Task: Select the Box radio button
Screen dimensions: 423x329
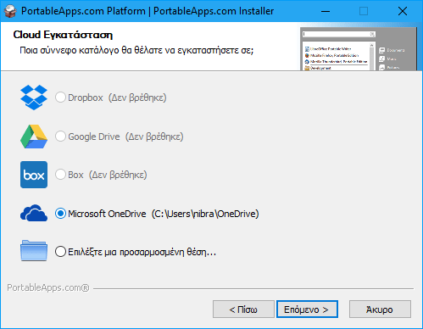Action: [60, 175]
